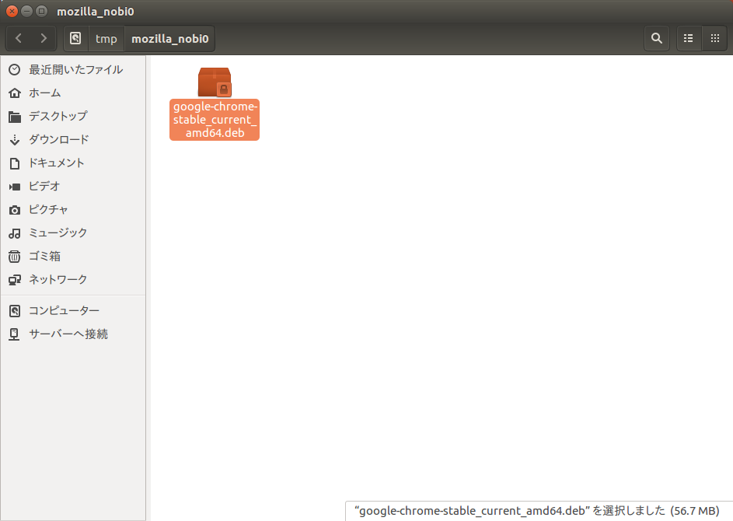Image resolution: width=733 pixels, height=521 pixels.
Task: Click the recent files clock icon
Action: pyautogui.click(x=15, y=70)
